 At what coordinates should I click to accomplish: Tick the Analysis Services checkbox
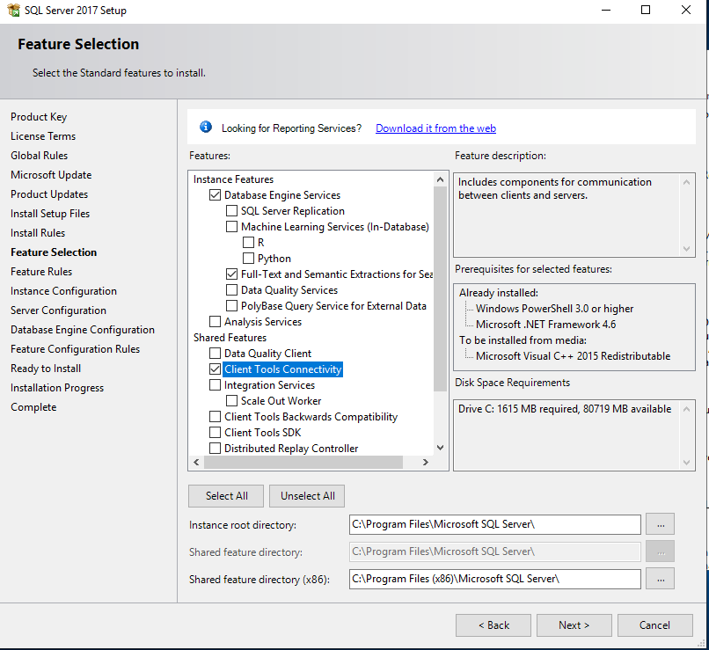click(215, 321)
